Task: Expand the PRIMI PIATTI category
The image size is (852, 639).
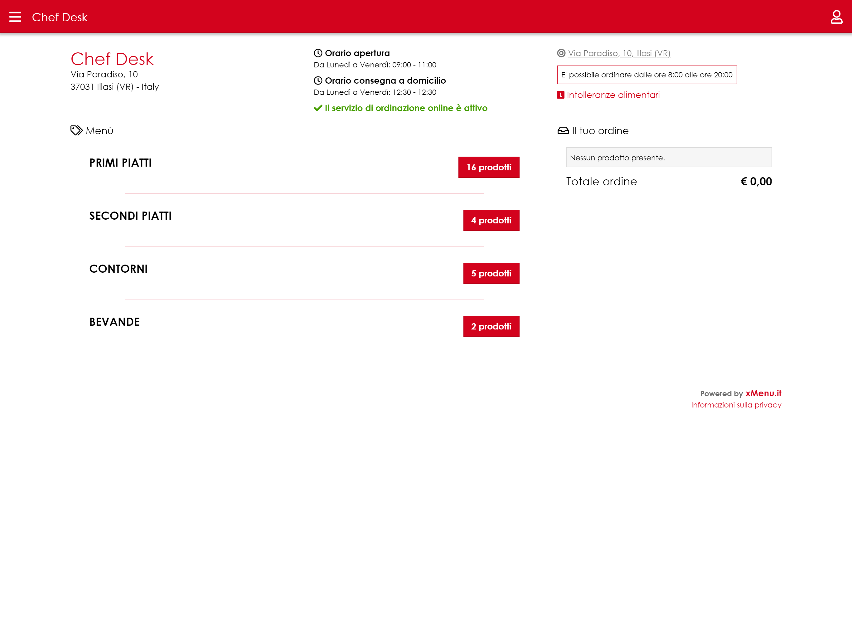Action: (x=121, y=163)
